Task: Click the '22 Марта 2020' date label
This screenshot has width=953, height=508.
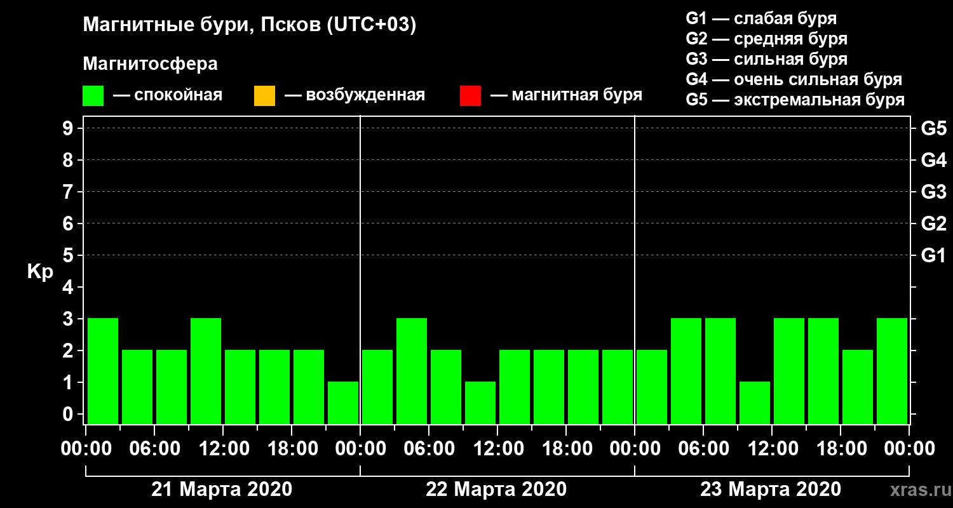Action: (x=496, y=490)
